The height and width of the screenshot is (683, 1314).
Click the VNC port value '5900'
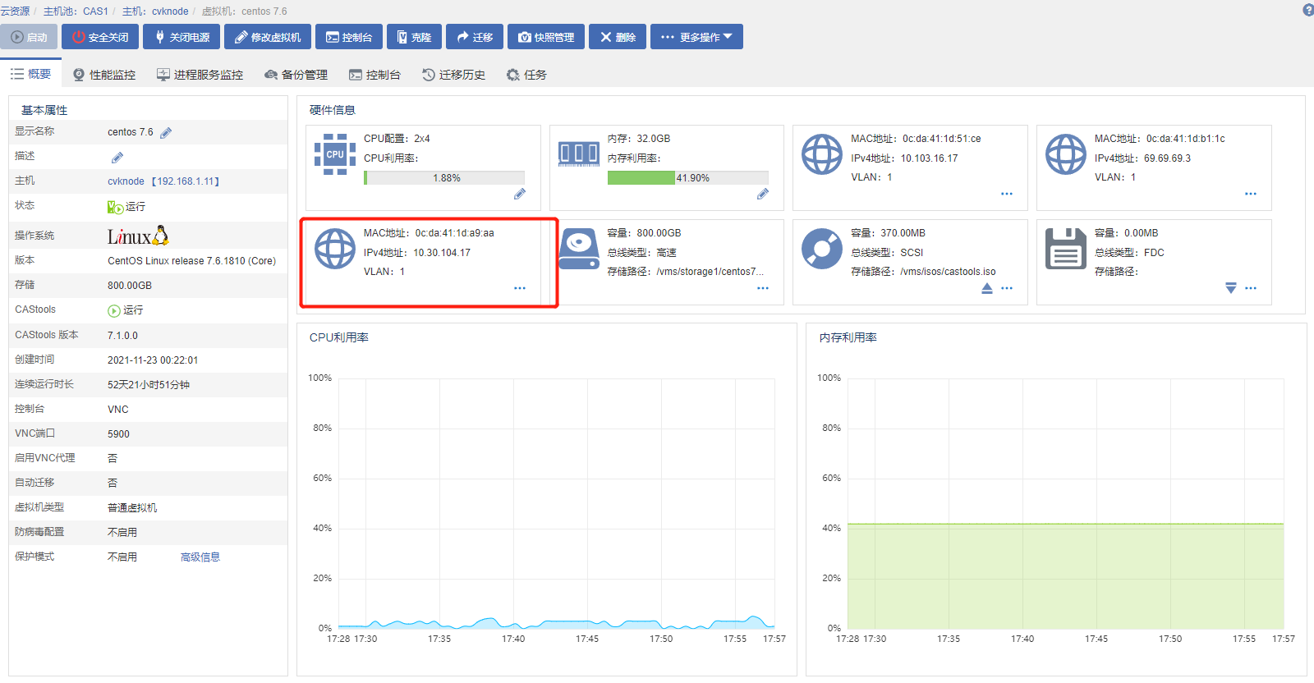(x=118, y=434)
